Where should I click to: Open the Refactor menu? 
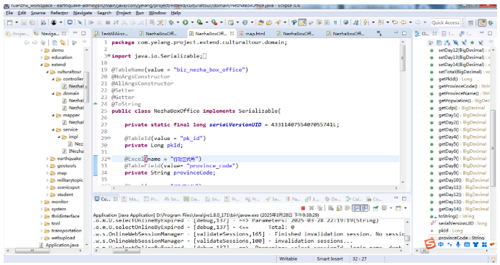point(59,13)
